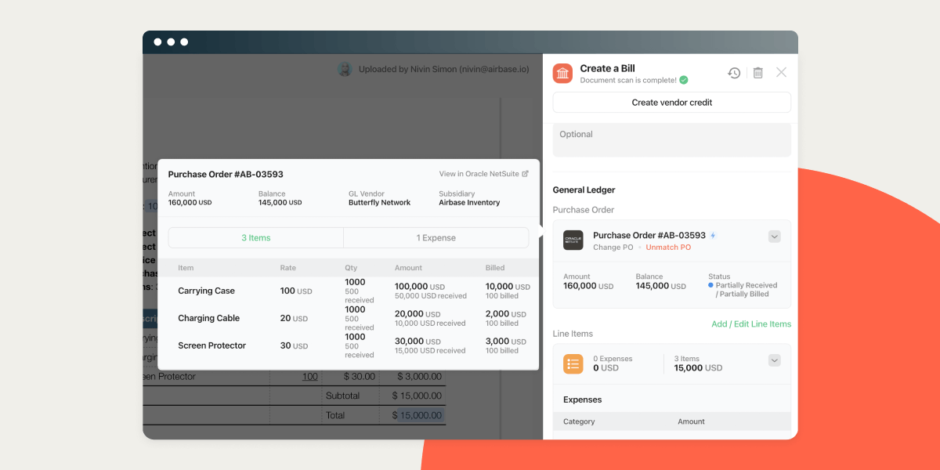Image resolution: width=940 pixels, height=470 pixels.
Task: Click the 2,000 USD billed cell
Action: point(505,314)
